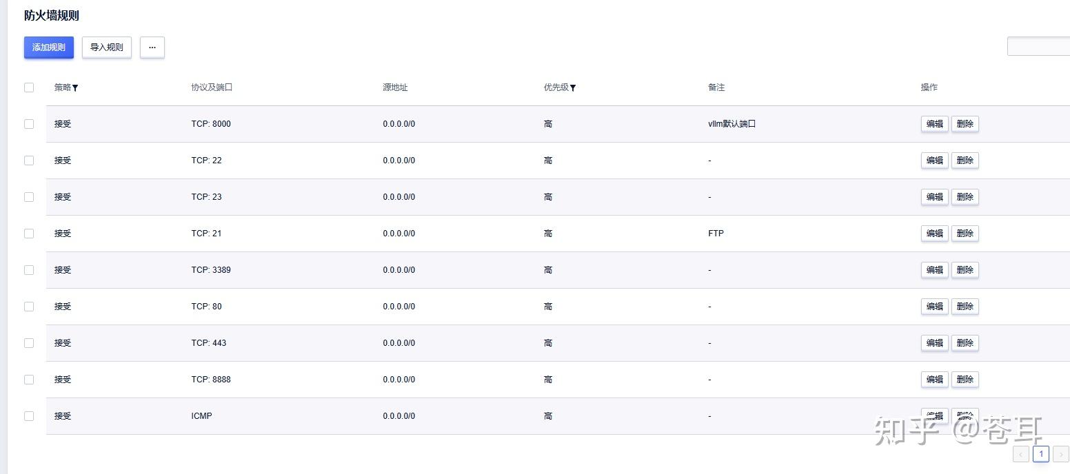Open the more actions ellipsis button
1070x474 pixels.
tap(152, 48)
